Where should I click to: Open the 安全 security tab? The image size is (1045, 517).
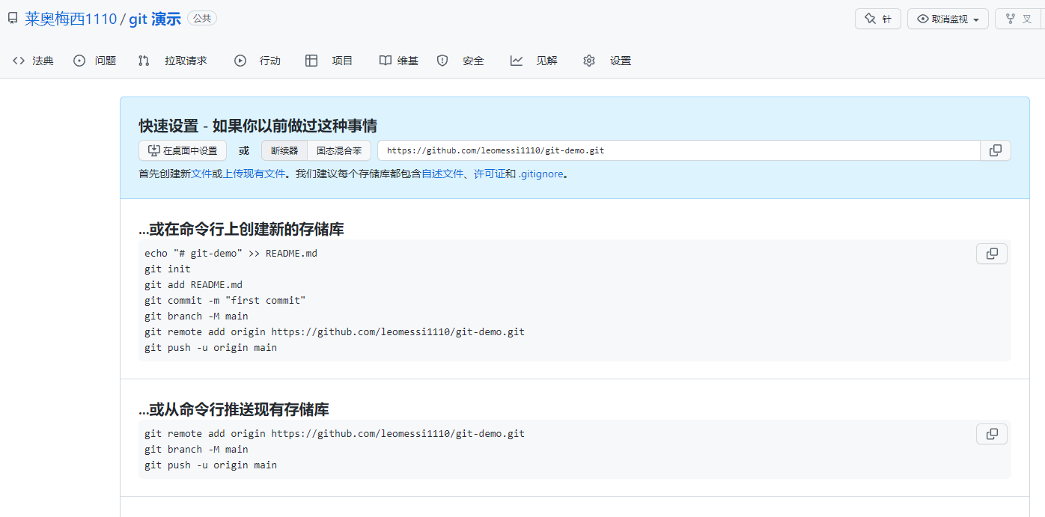pos(460,61)
